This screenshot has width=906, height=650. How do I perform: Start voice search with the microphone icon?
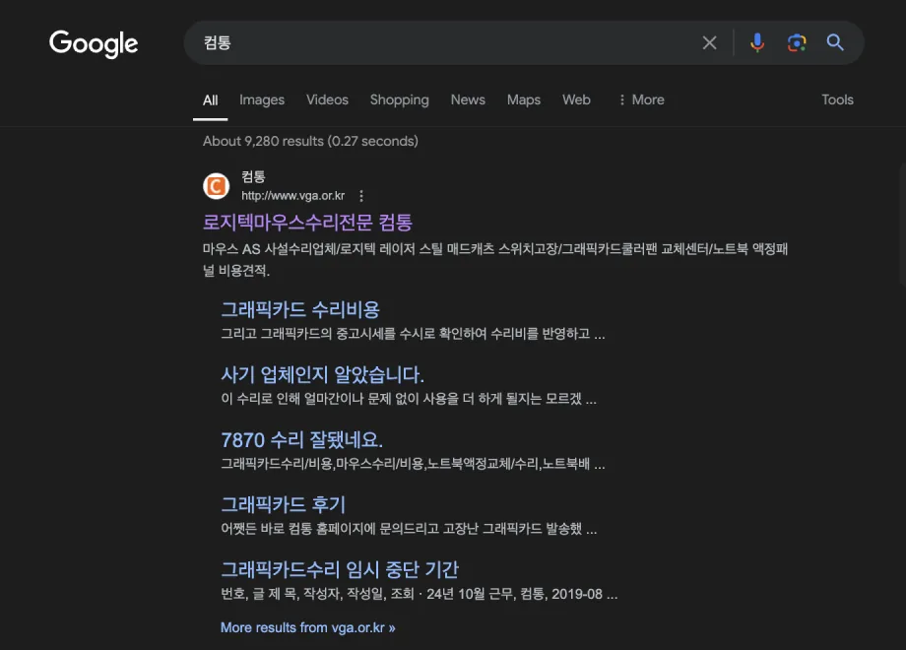(x=757, y=42)
